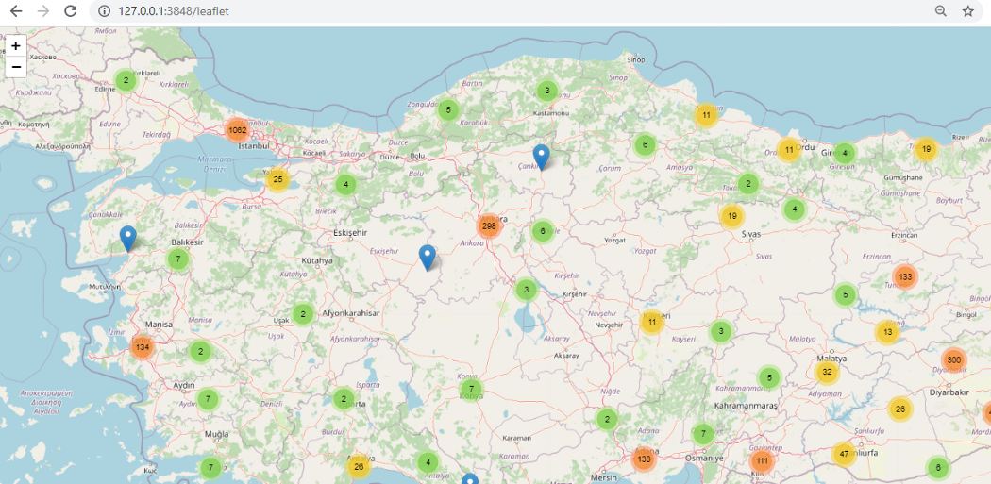Expand the 4 cluster east of Antalya
Viewport: 991px width, 484px height.
[x=428, y=462]
